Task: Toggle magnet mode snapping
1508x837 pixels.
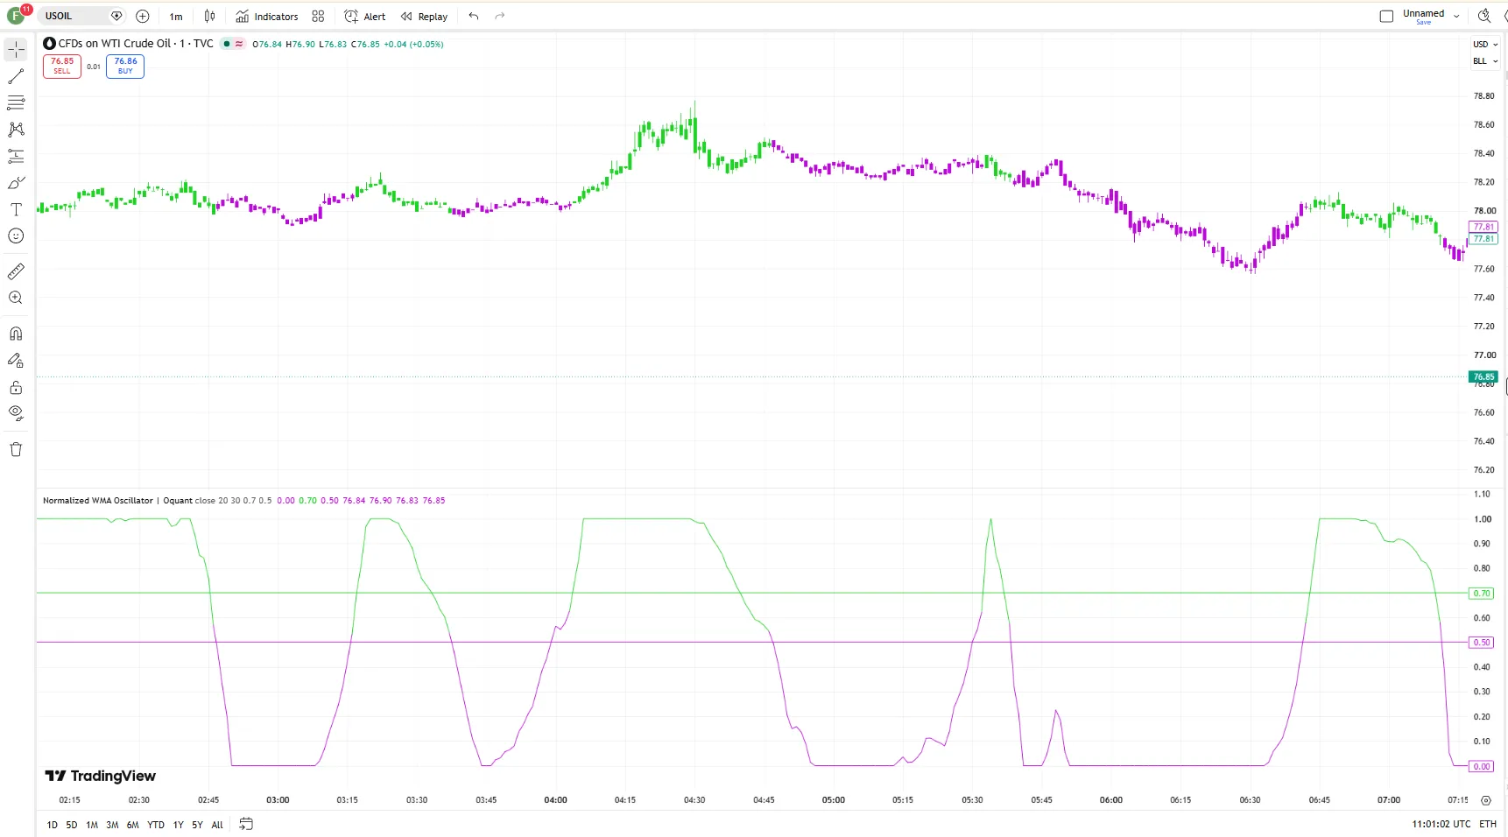Action: (x=16, y=334)
